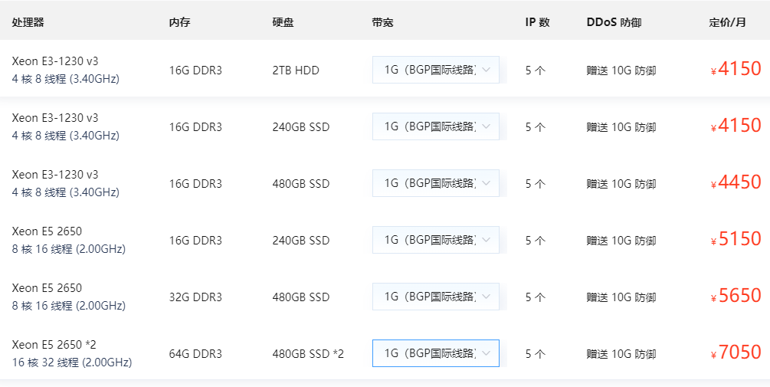Image resolution: width=770 pixels, height=387 pixels.
Task: Click the 内存 column header
Action: (x=180, y=22)
